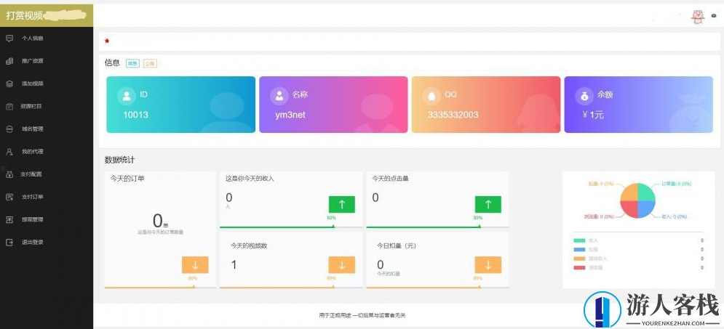Screen dimensions: 724x329
Task: Click the 数据统计 section heading
Action: (119, 160)
